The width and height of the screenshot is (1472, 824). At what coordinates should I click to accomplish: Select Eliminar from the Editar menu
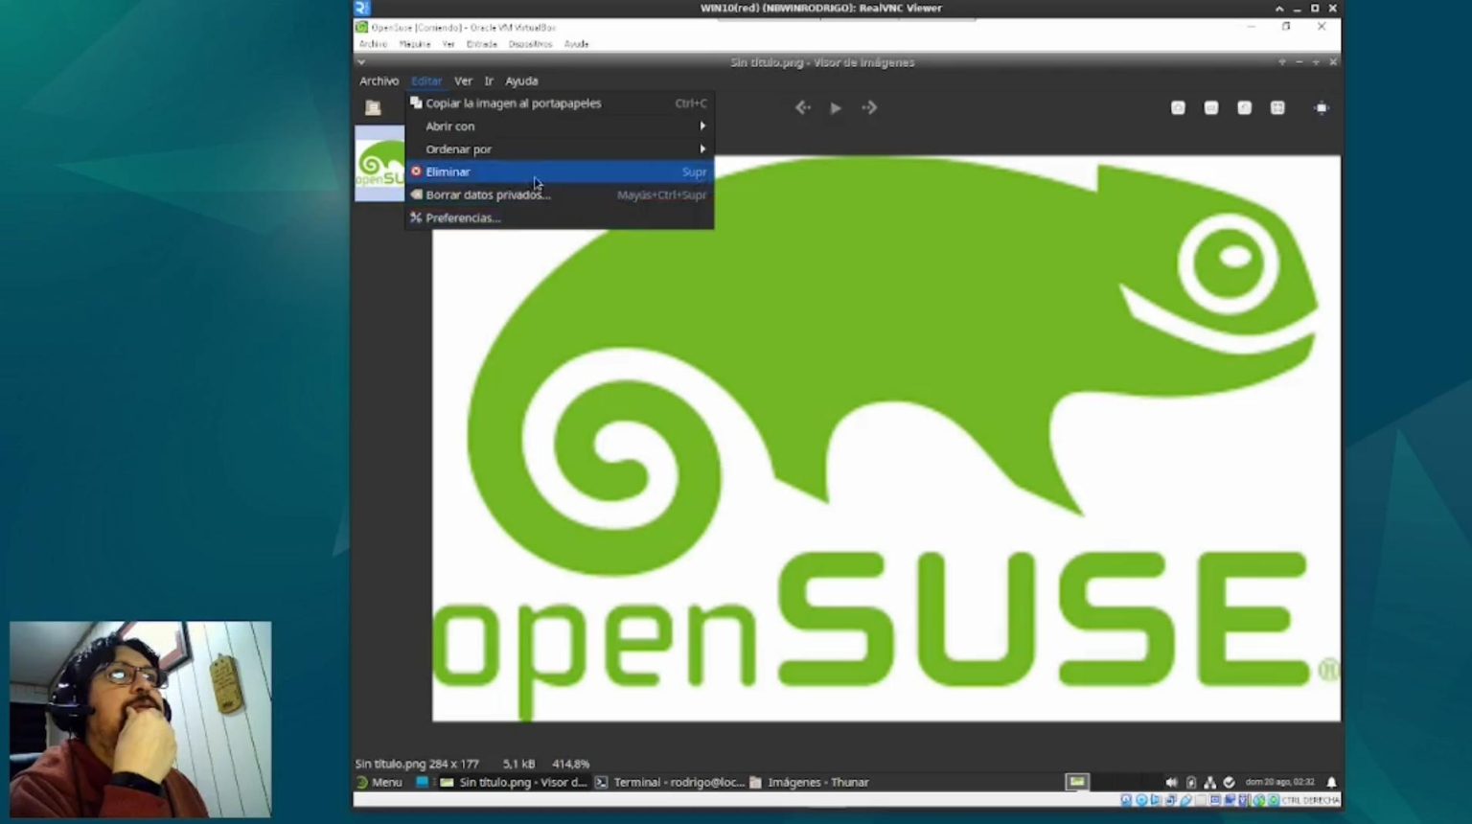click(448, 172)
